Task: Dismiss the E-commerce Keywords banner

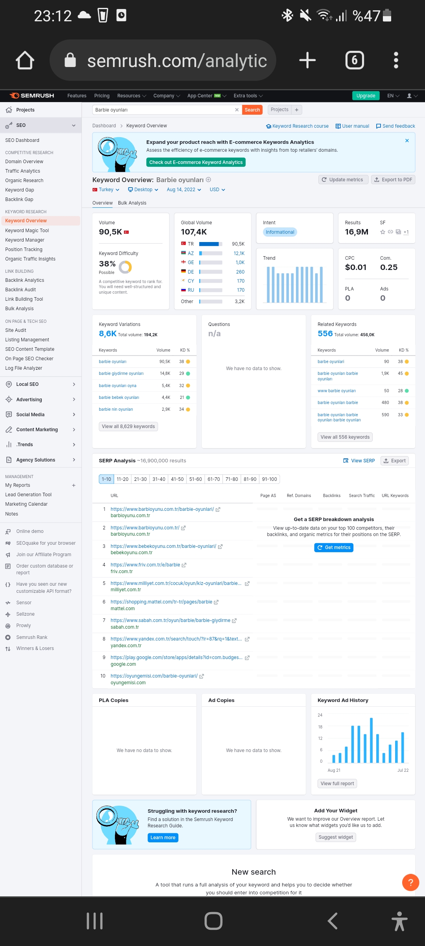Action: click(x=407, y=141)
